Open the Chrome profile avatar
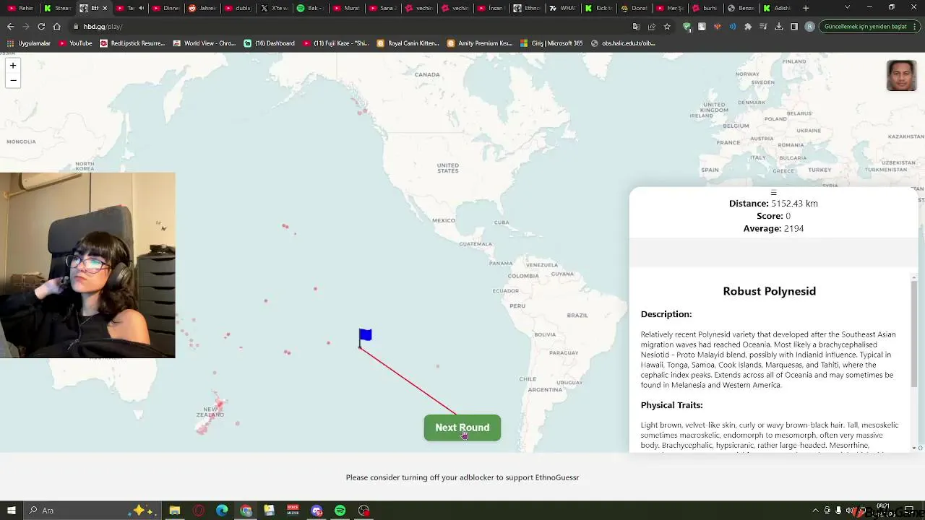Image resolution: width=925 pixels, height=520 pixels. pyautogui.click(x=809, y=27)
